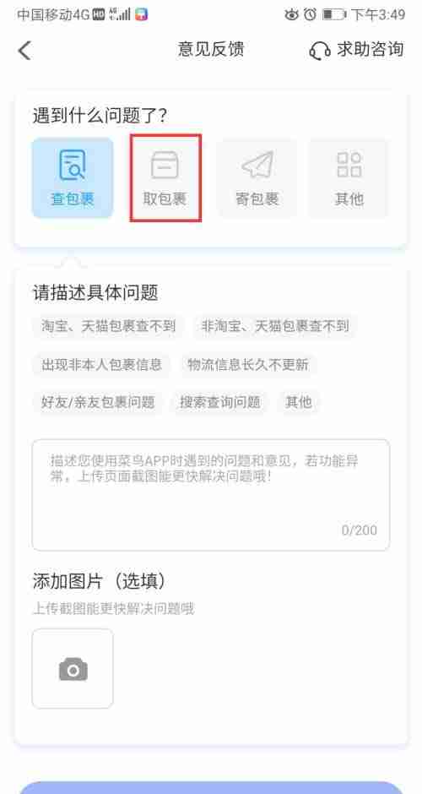Select the 其他 problem tag

299,403
